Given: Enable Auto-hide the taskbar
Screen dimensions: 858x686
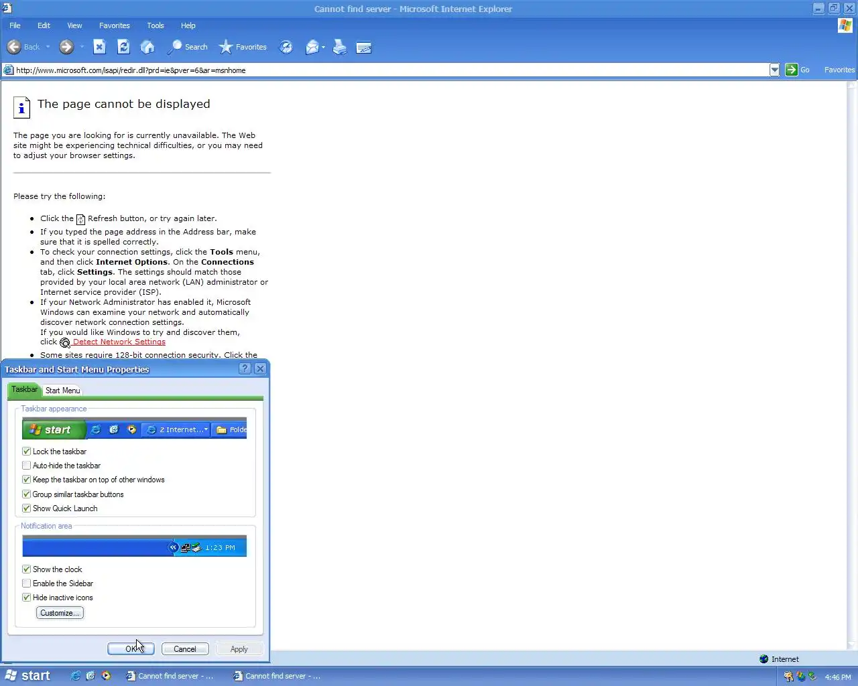Looking at the screenshot, I should pyautogui.click(x=26, y=466).
